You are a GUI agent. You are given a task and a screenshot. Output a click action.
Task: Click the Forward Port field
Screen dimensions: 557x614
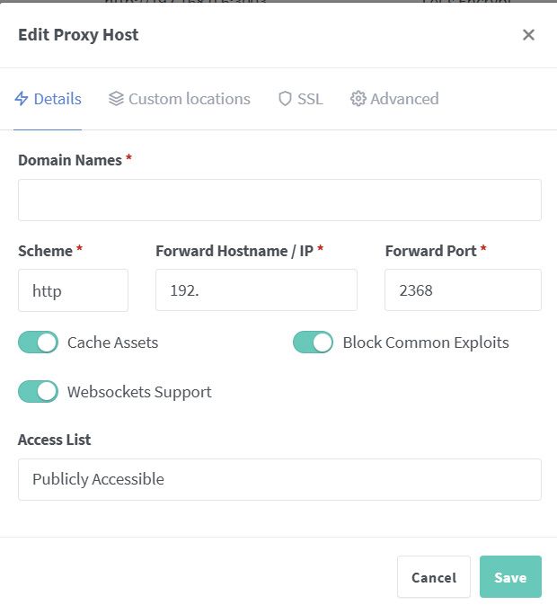click(463, 291)
